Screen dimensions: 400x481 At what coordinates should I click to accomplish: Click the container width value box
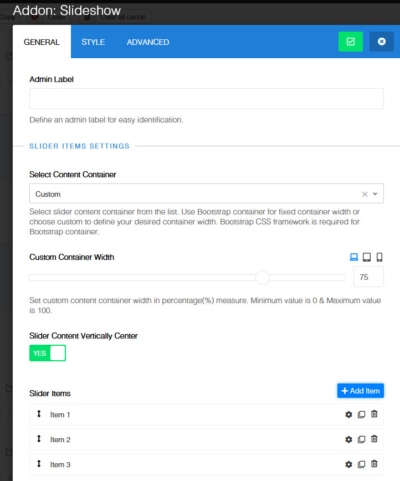tap(368, 277)
